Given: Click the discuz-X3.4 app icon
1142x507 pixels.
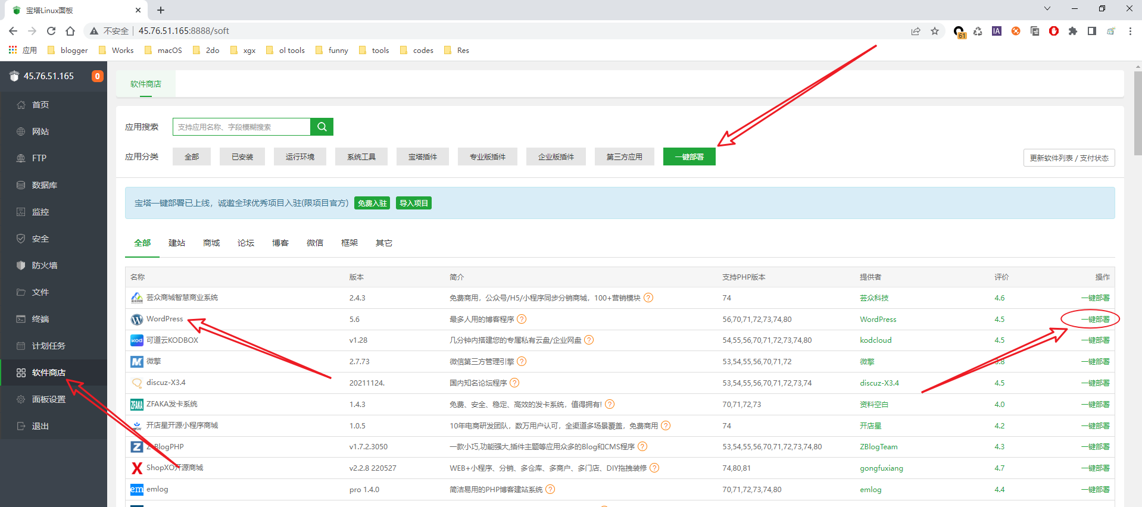Looking at the screenshot, I should [137, 383].
